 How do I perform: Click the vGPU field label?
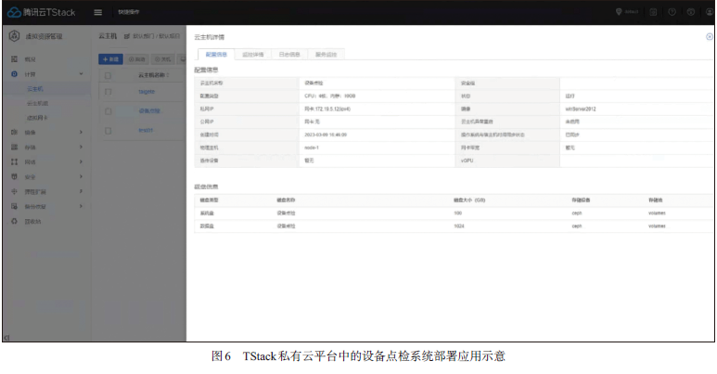click(467, 161)
